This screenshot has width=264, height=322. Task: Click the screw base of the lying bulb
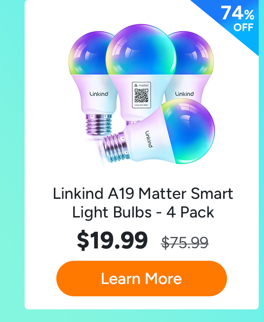[115, 147]
